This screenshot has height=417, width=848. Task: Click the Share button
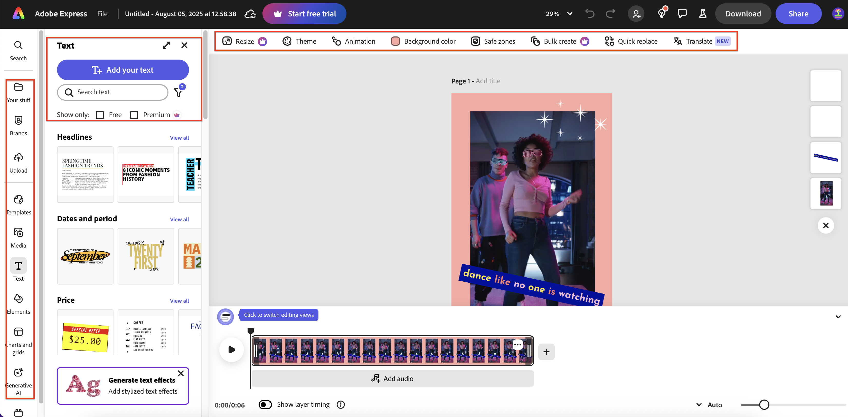coord(798,14)
